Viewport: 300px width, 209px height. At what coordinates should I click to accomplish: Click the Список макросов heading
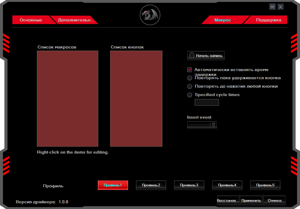click(x=57, y=47)
